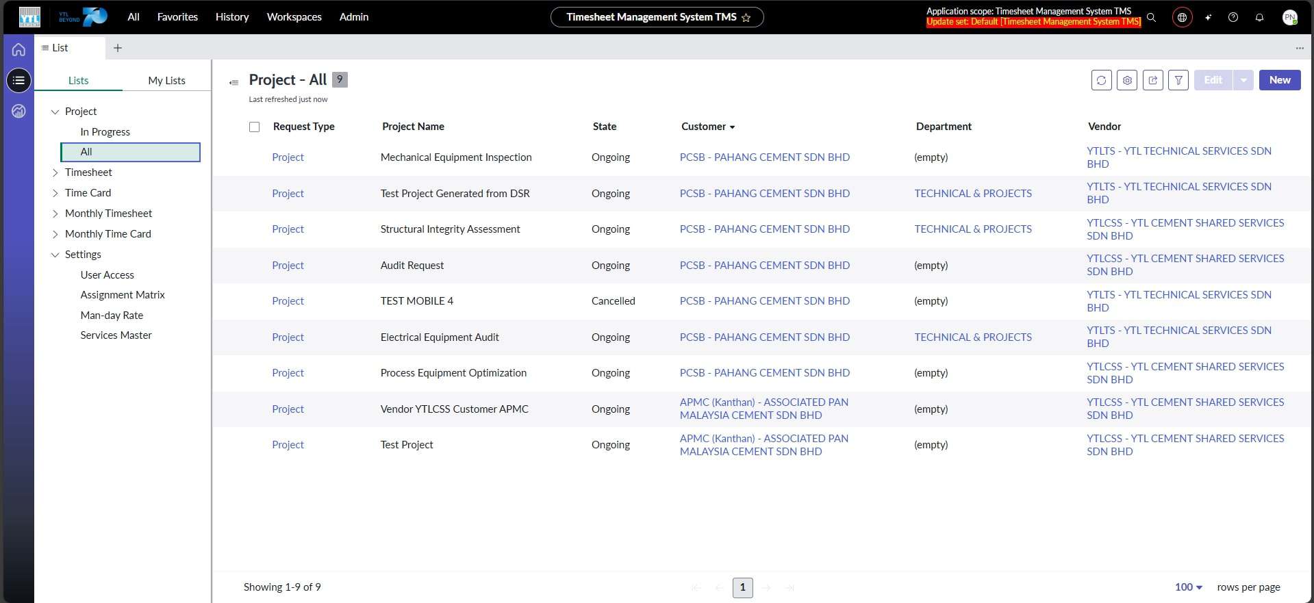Open the rows per page dropdown

click(x=1189, y=587)
